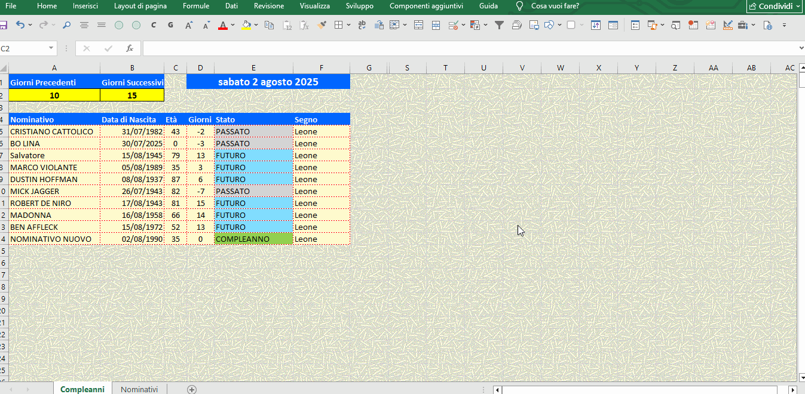Click the Name Box showing C2
805x394 pixels.
pyautogui.click(x=23, y=48)
